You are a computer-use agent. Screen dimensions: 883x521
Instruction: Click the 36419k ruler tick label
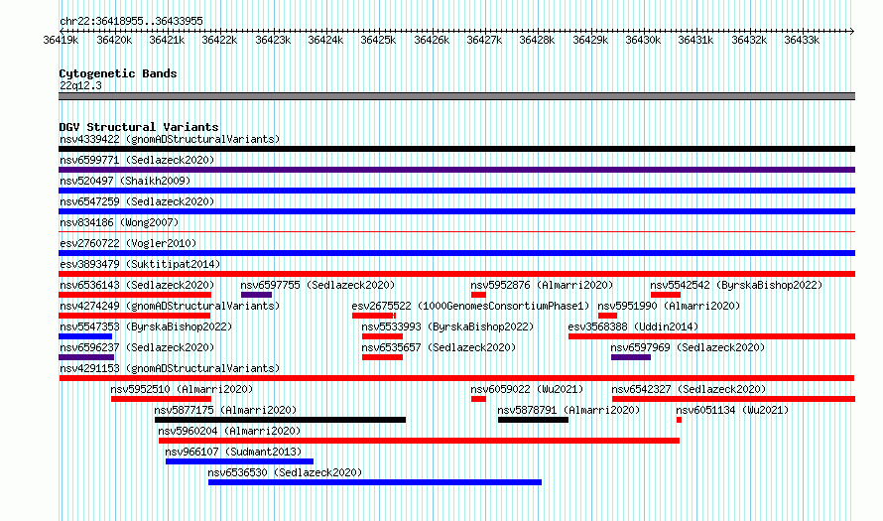[61, 40]
